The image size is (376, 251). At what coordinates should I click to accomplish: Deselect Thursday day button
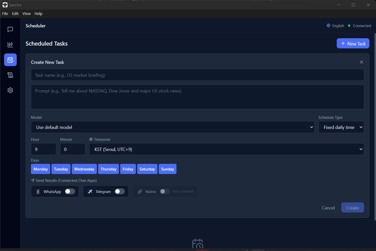pos(109,169)
